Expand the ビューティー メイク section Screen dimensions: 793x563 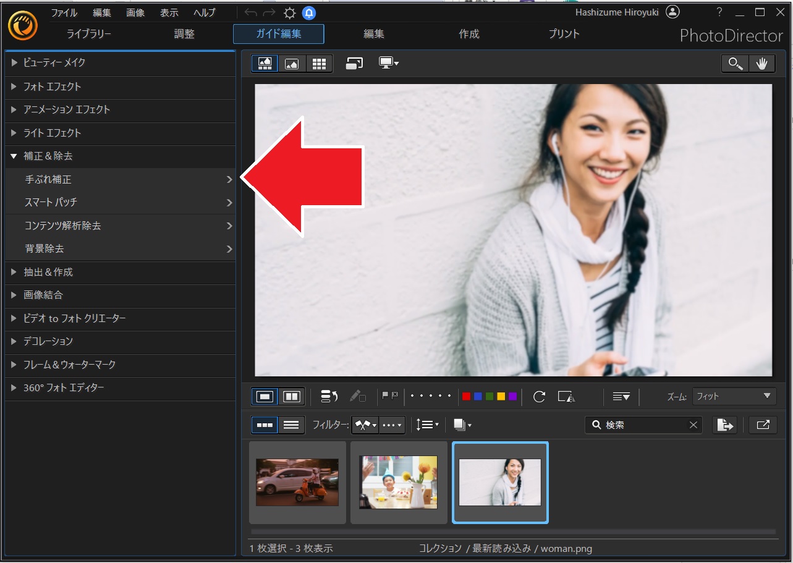[x=120, y=62]
